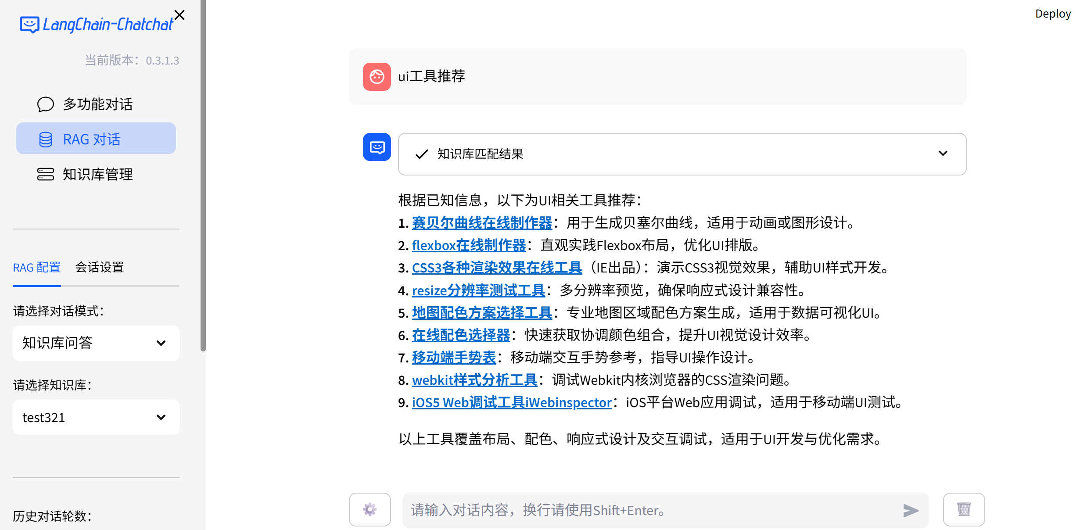
Task: Open 知识库管理 server icon
Action: click(45, 174)
